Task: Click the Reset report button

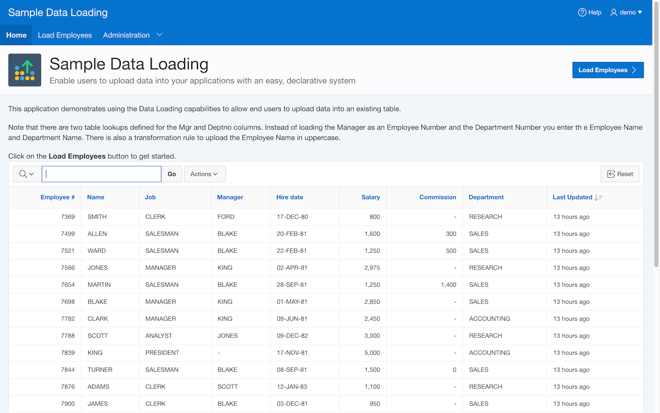Action: 620,174
